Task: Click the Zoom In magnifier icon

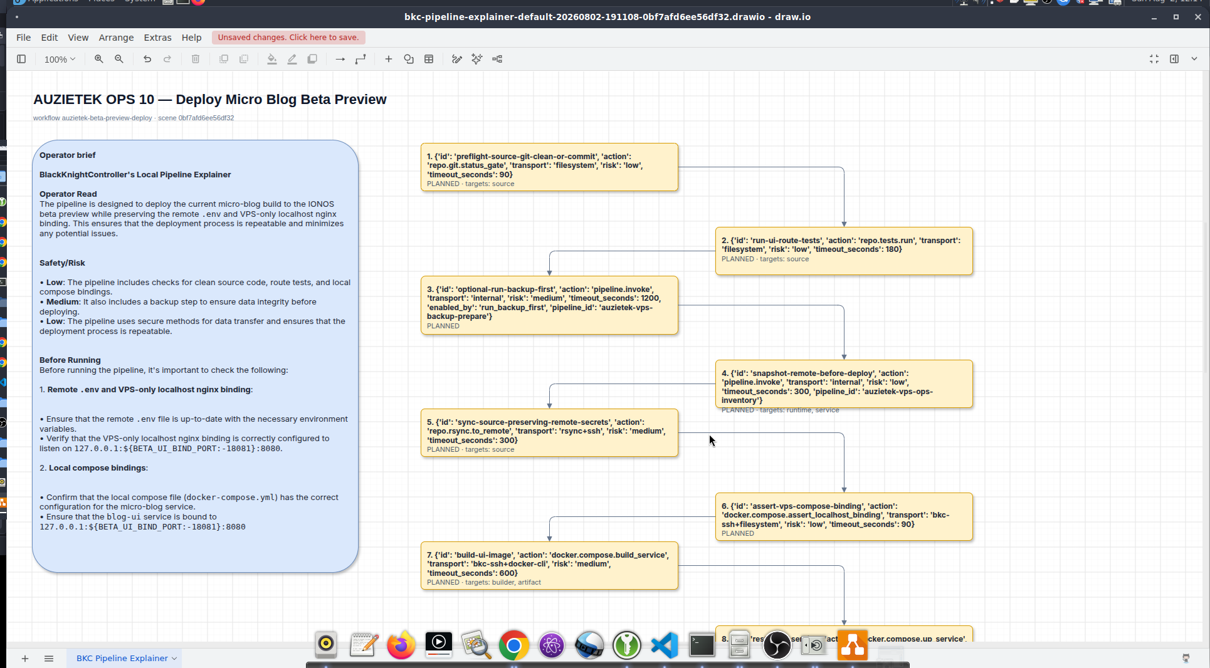Action: click(x=99, y=59)
